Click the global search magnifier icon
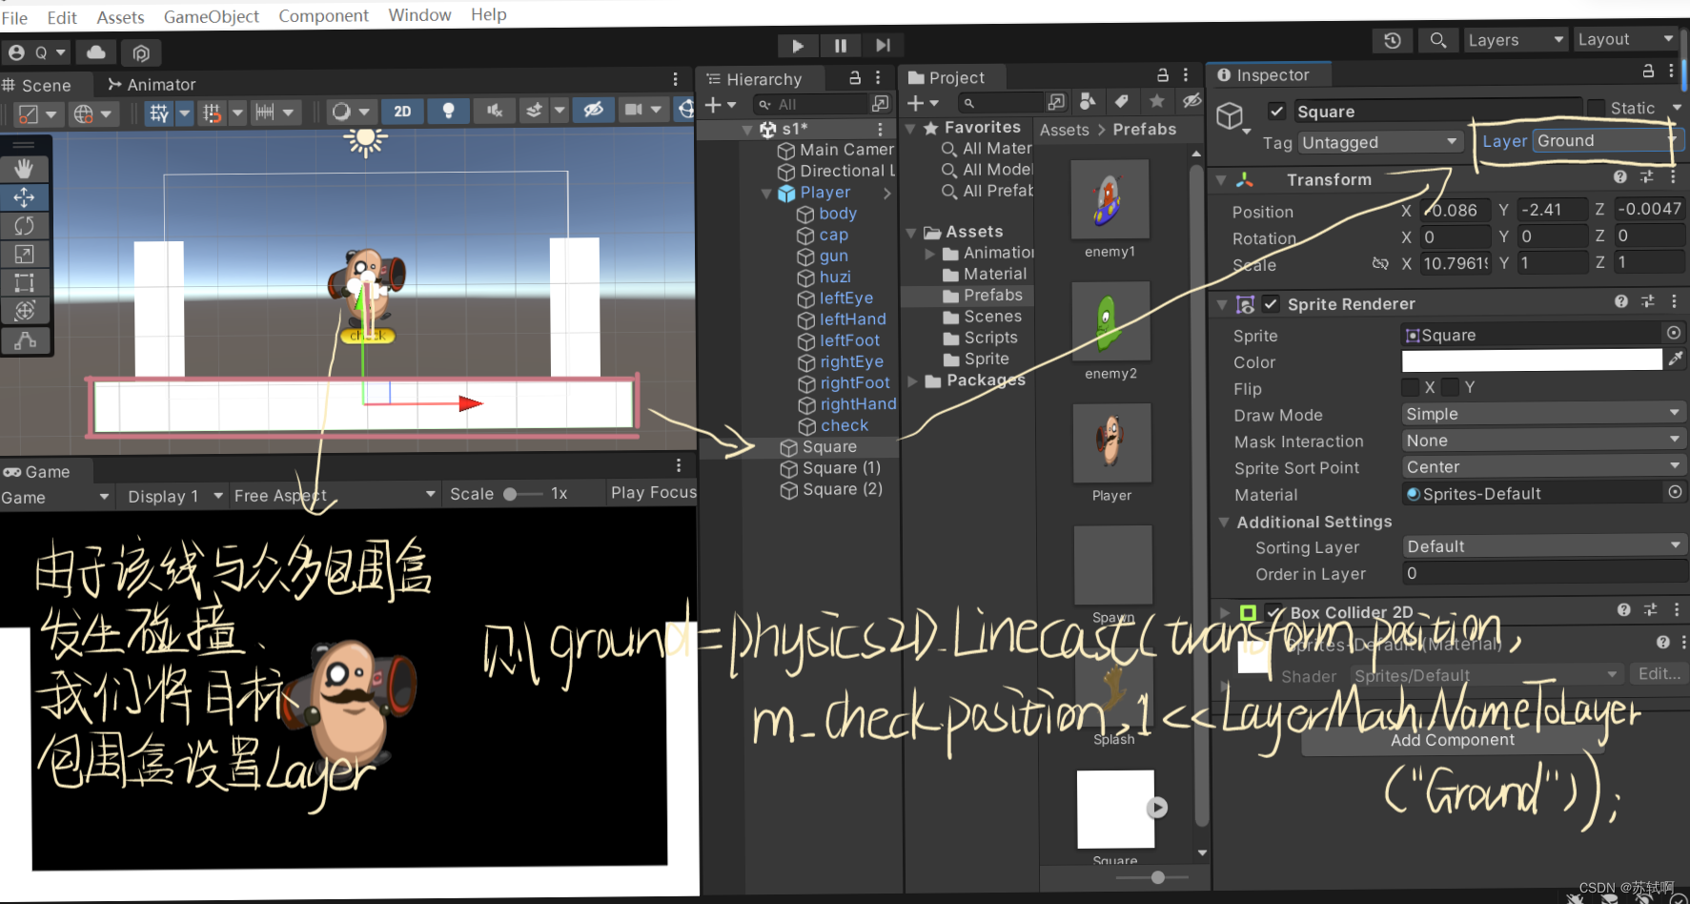The image size is (1690, 904). pos(1437,40)
